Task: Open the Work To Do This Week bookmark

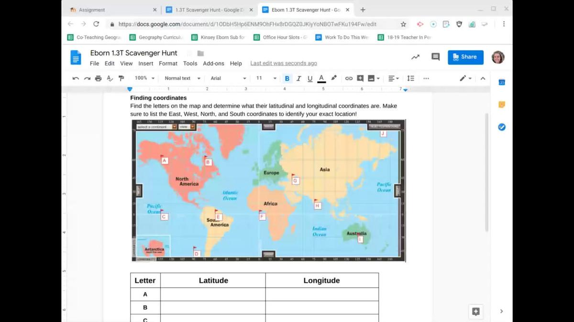Action: 342,37
